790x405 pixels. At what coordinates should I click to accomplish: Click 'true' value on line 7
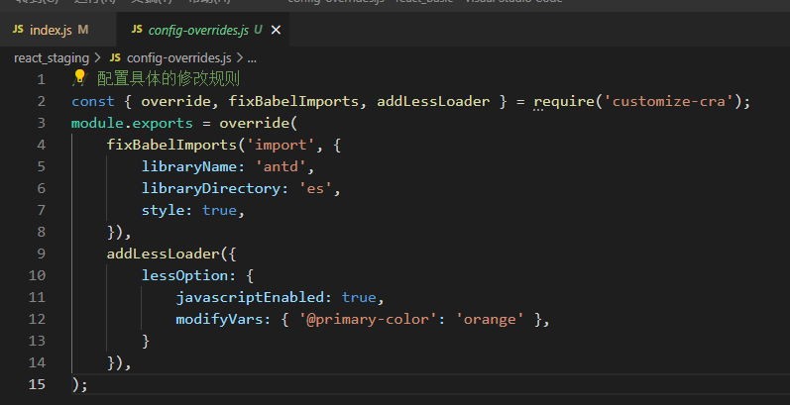click(x=219, y=210)
